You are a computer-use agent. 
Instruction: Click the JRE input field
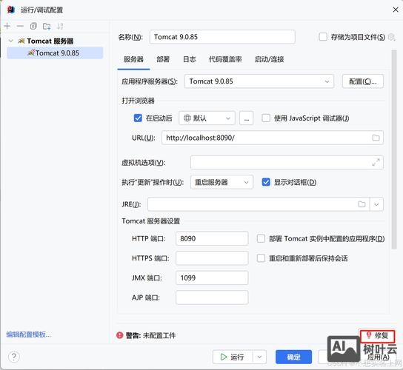[x=259, y=204]
